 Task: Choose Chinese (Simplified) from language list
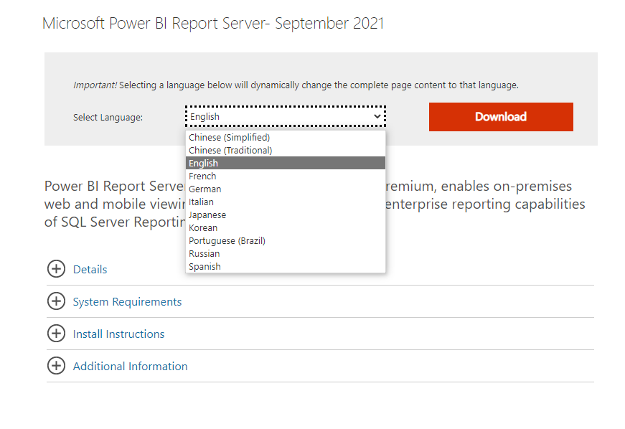286,138
